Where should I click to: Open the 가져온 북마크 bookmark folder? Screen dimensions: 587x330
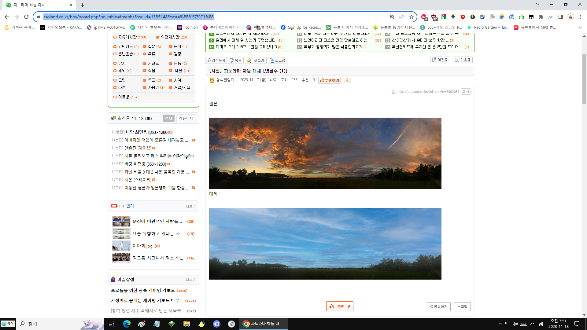click(x=20, y=27)
